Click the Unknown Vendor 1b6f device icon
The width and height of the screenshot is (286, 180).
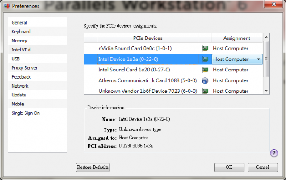(205, 91)
